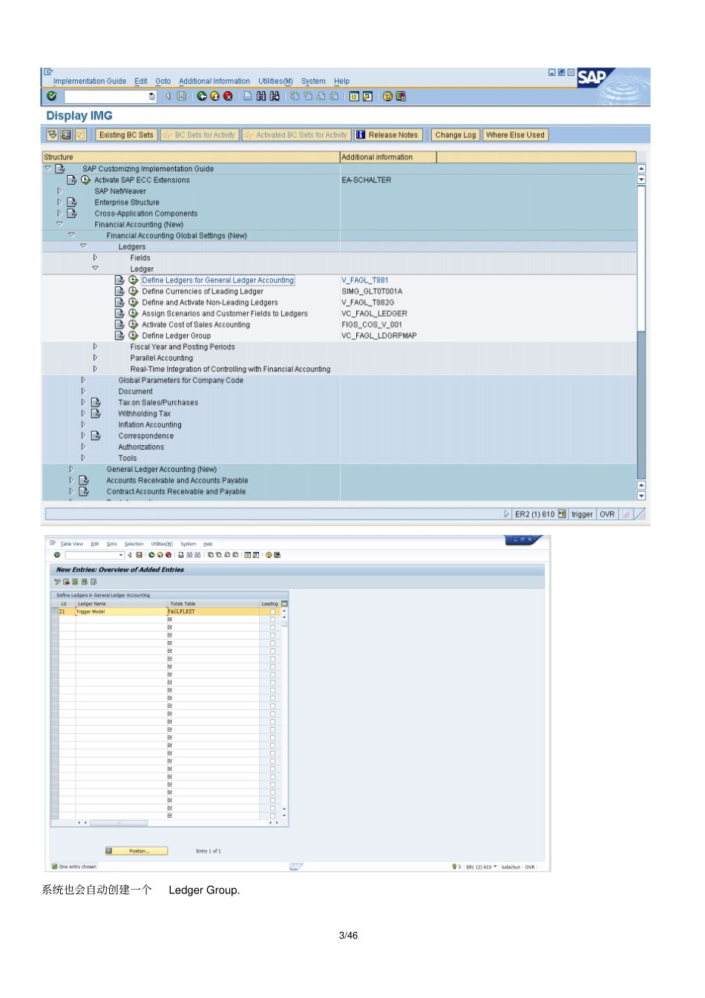
Task: Click the Expand All icon left of Existing BC Sets
Action: coord(52,135)
